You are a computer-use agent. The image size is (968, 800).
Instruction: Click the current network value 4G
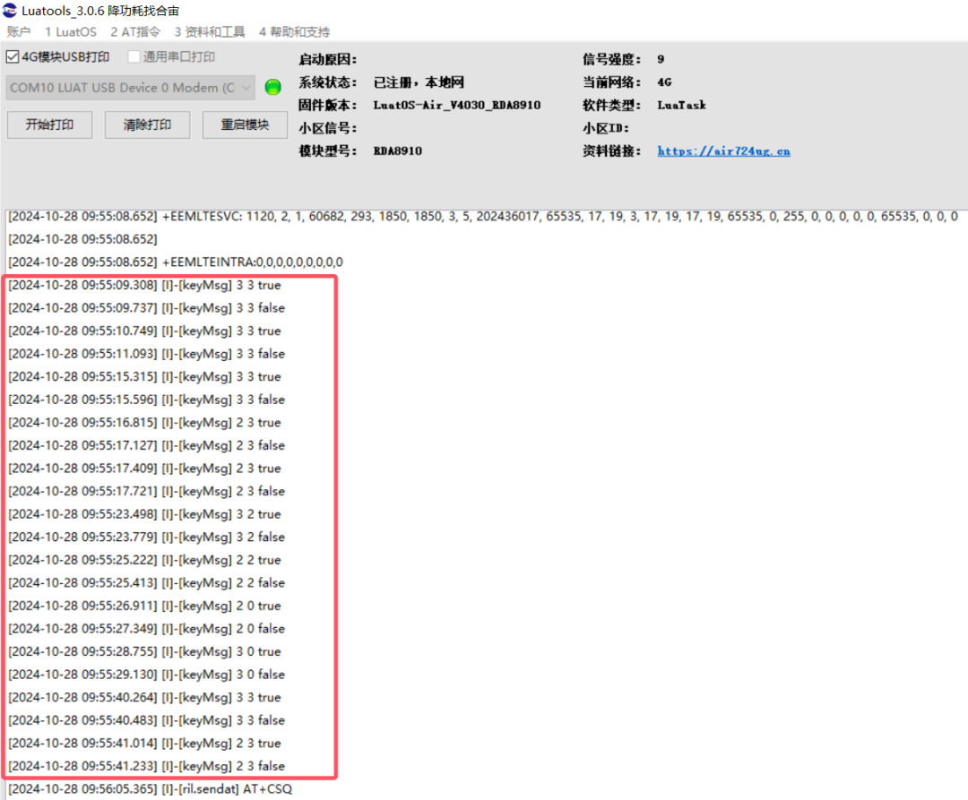[664, 82]
